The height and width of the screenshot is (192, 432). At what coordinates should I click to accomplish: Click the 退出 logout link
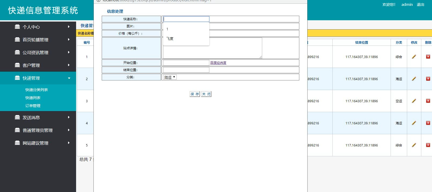[421, 5]
